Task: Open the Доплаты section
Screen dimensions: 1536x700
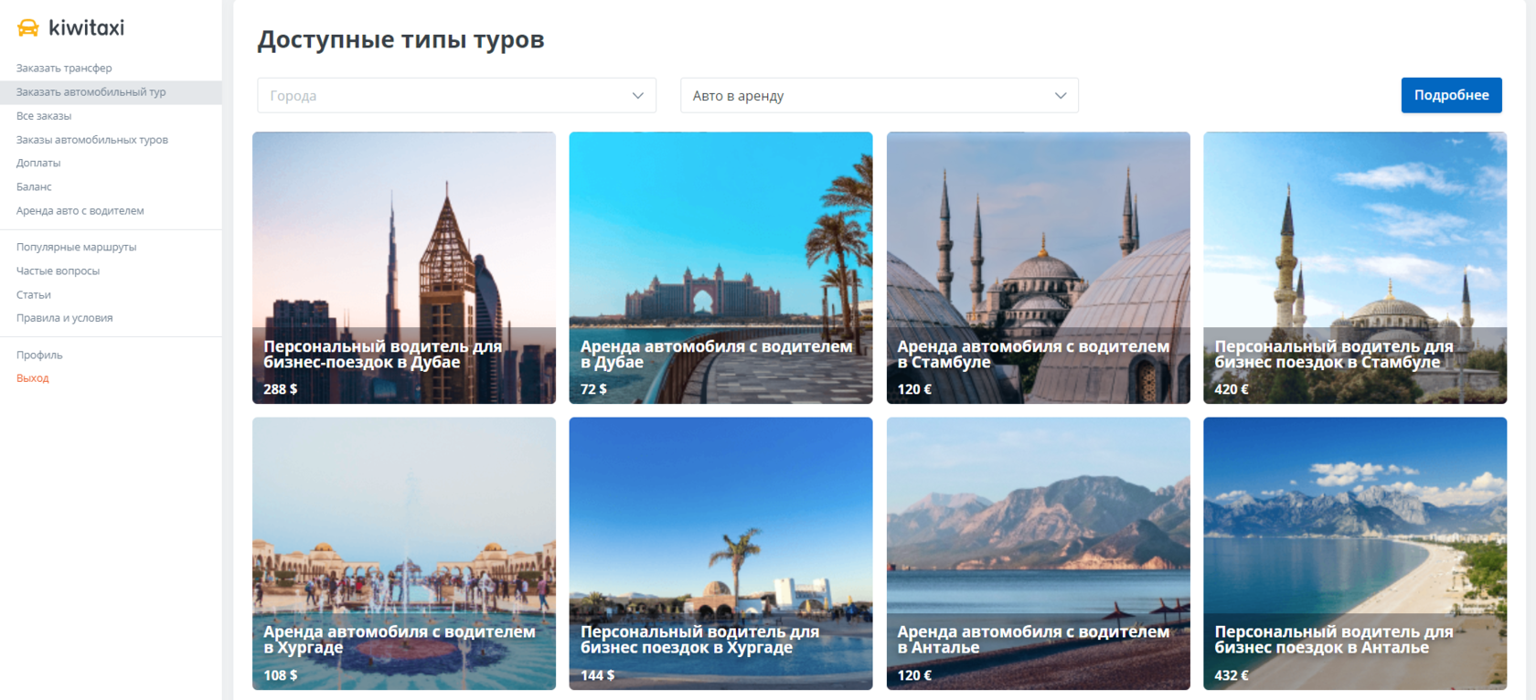Action: [x=38, y=163]
